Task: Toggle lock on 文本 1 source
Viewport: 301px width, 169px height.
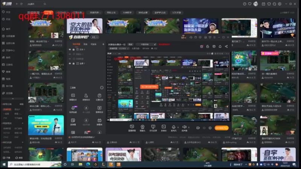Action: tap(73, 50)
